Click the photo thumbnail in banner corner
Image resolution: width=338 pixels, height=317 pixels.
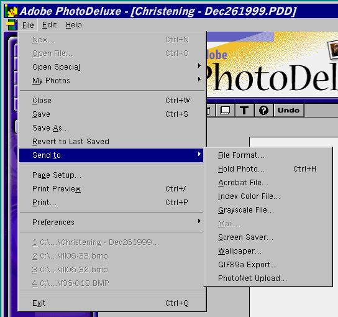coord(333,49)
